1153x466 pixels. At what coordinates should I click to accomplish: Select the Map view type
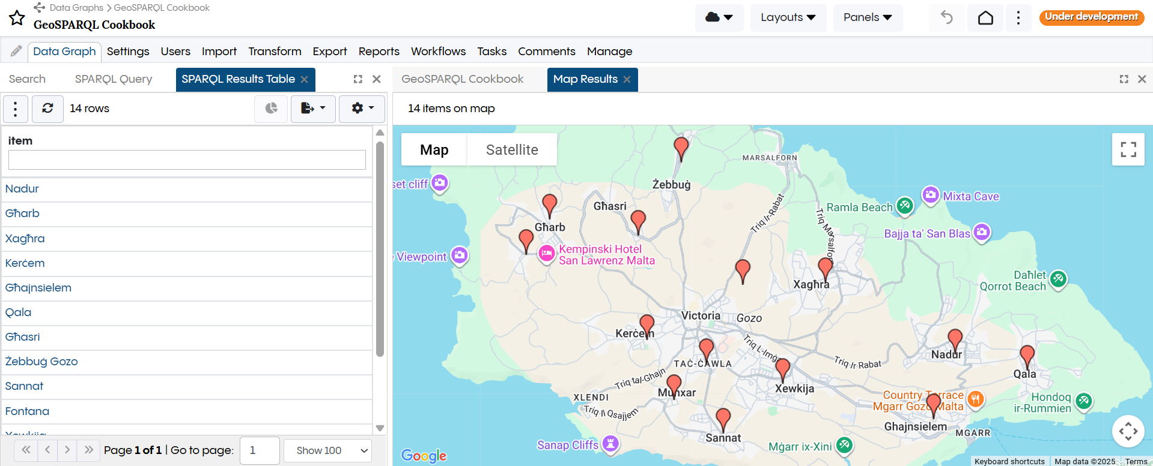pyautogui.click(x=434, y=150)
